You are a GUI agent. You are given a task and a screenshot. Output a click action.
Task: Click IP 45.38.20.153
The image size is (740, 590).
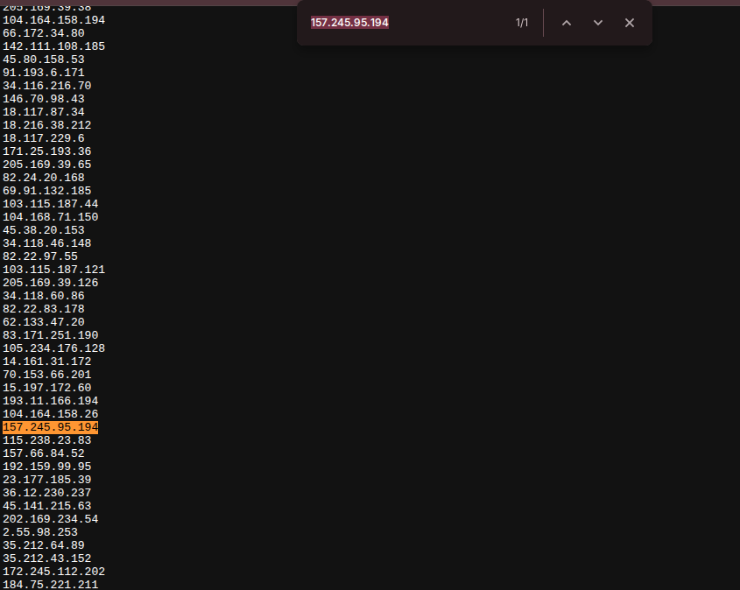coord(44,230)
